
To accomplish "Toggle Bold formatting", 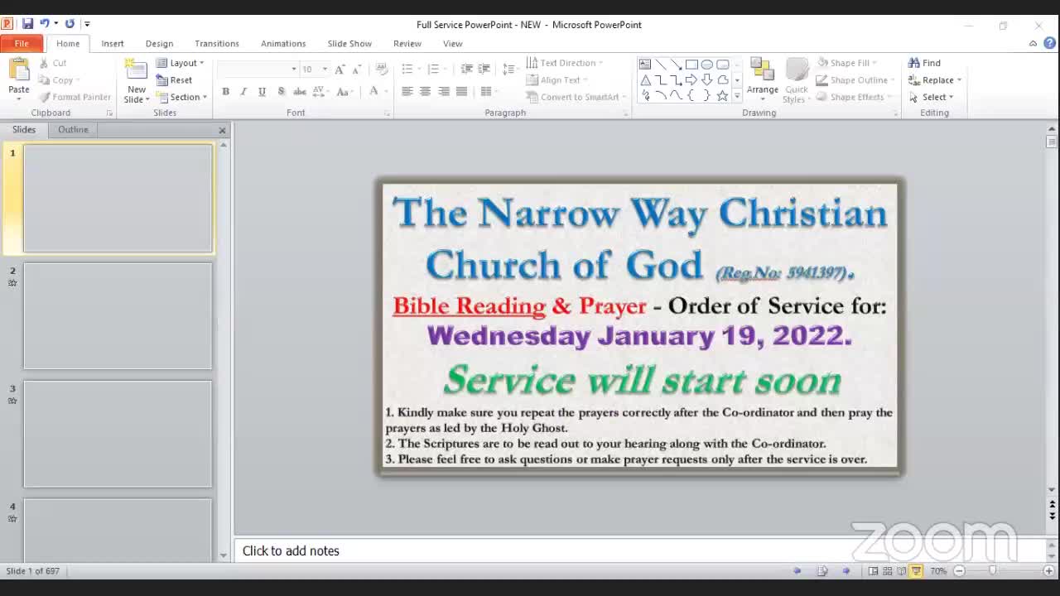I will point(225,92).
